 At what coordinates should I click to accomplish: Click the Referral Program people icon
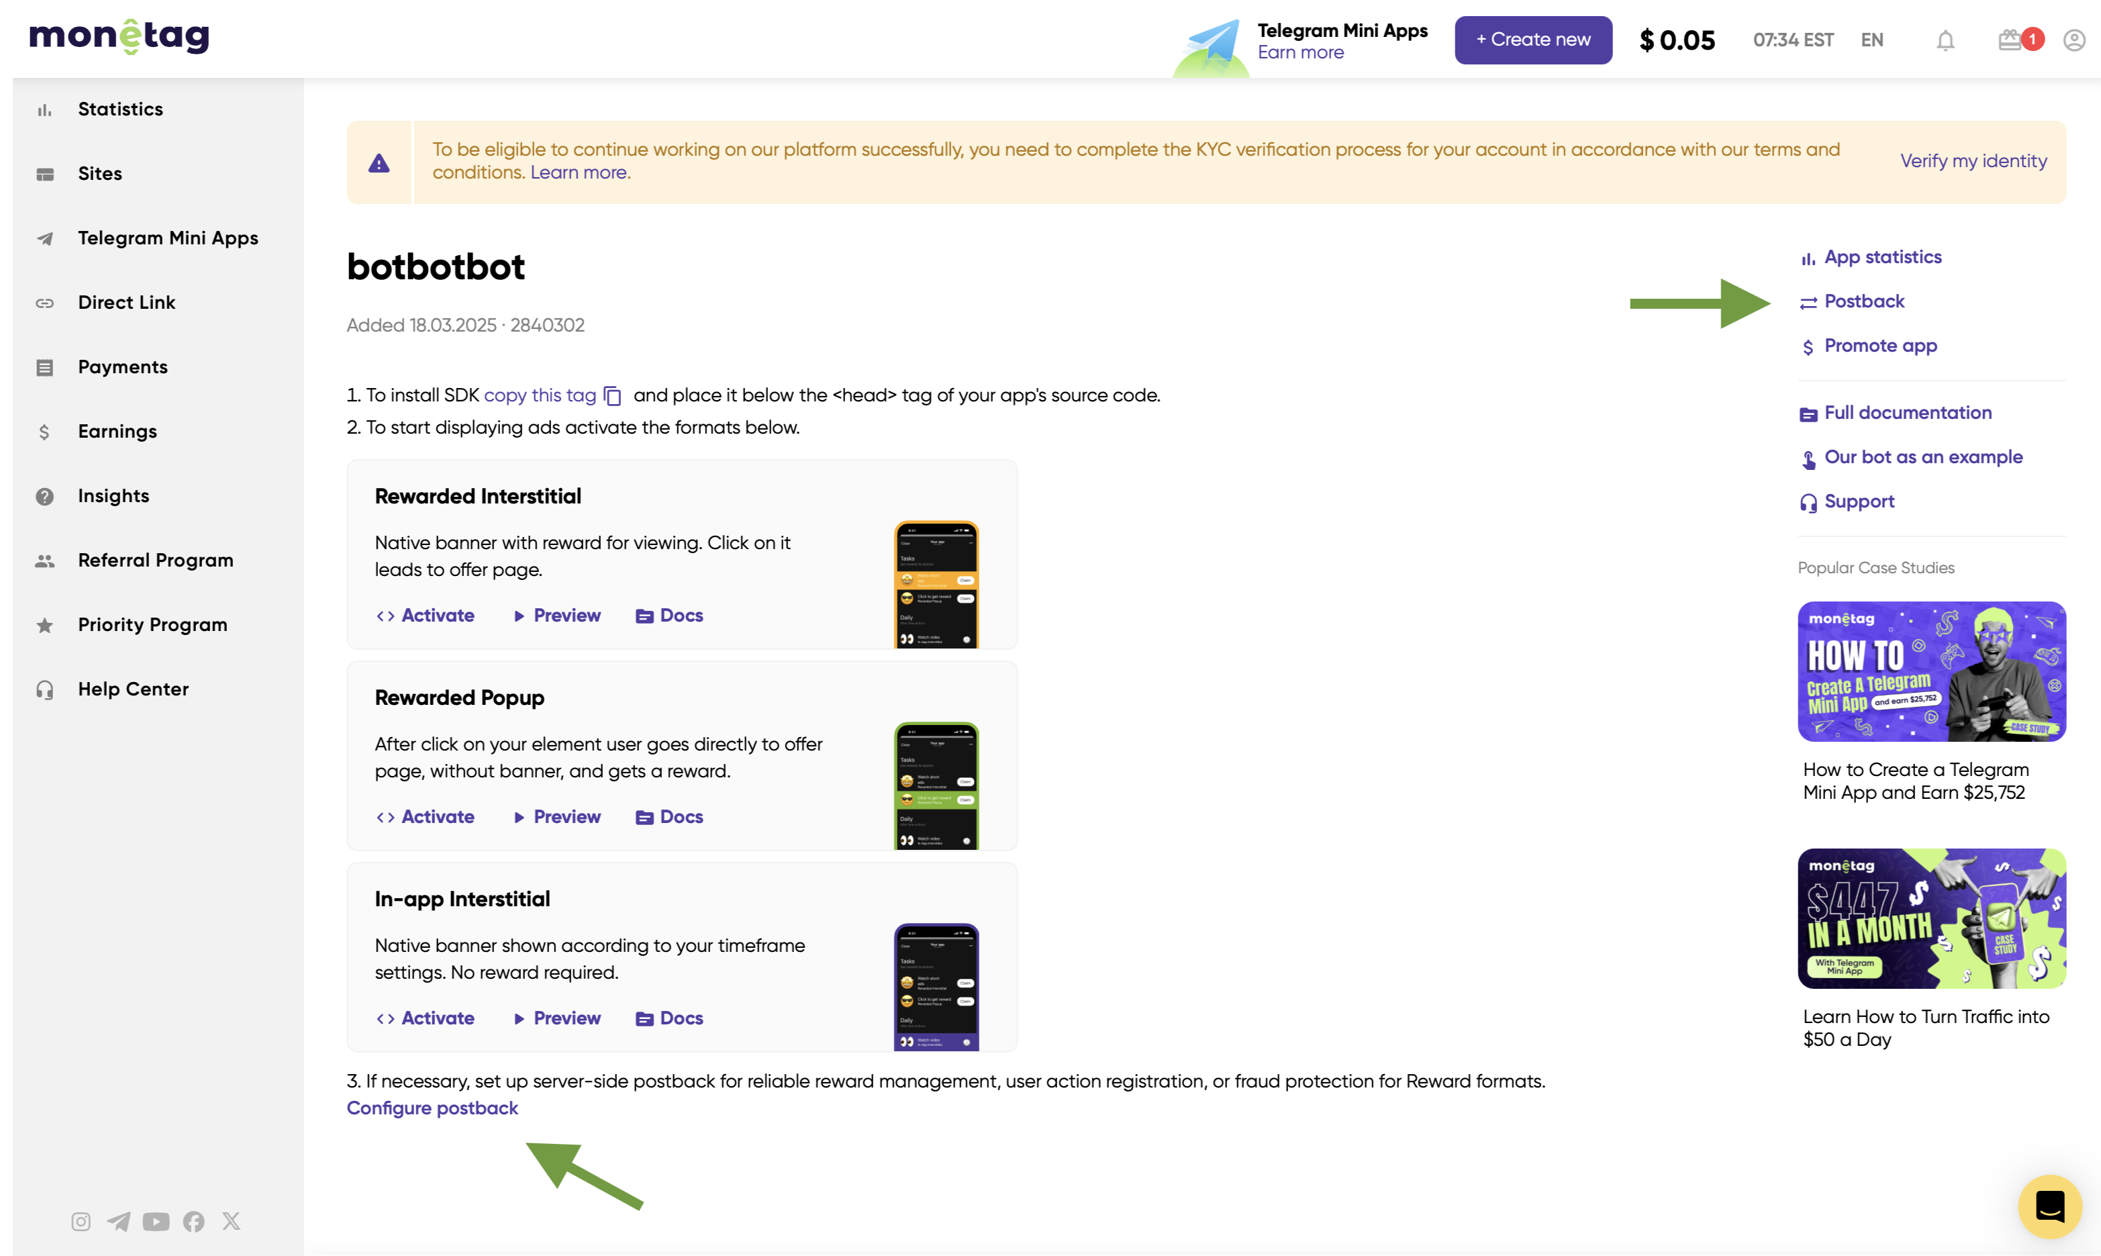point(45,561)
